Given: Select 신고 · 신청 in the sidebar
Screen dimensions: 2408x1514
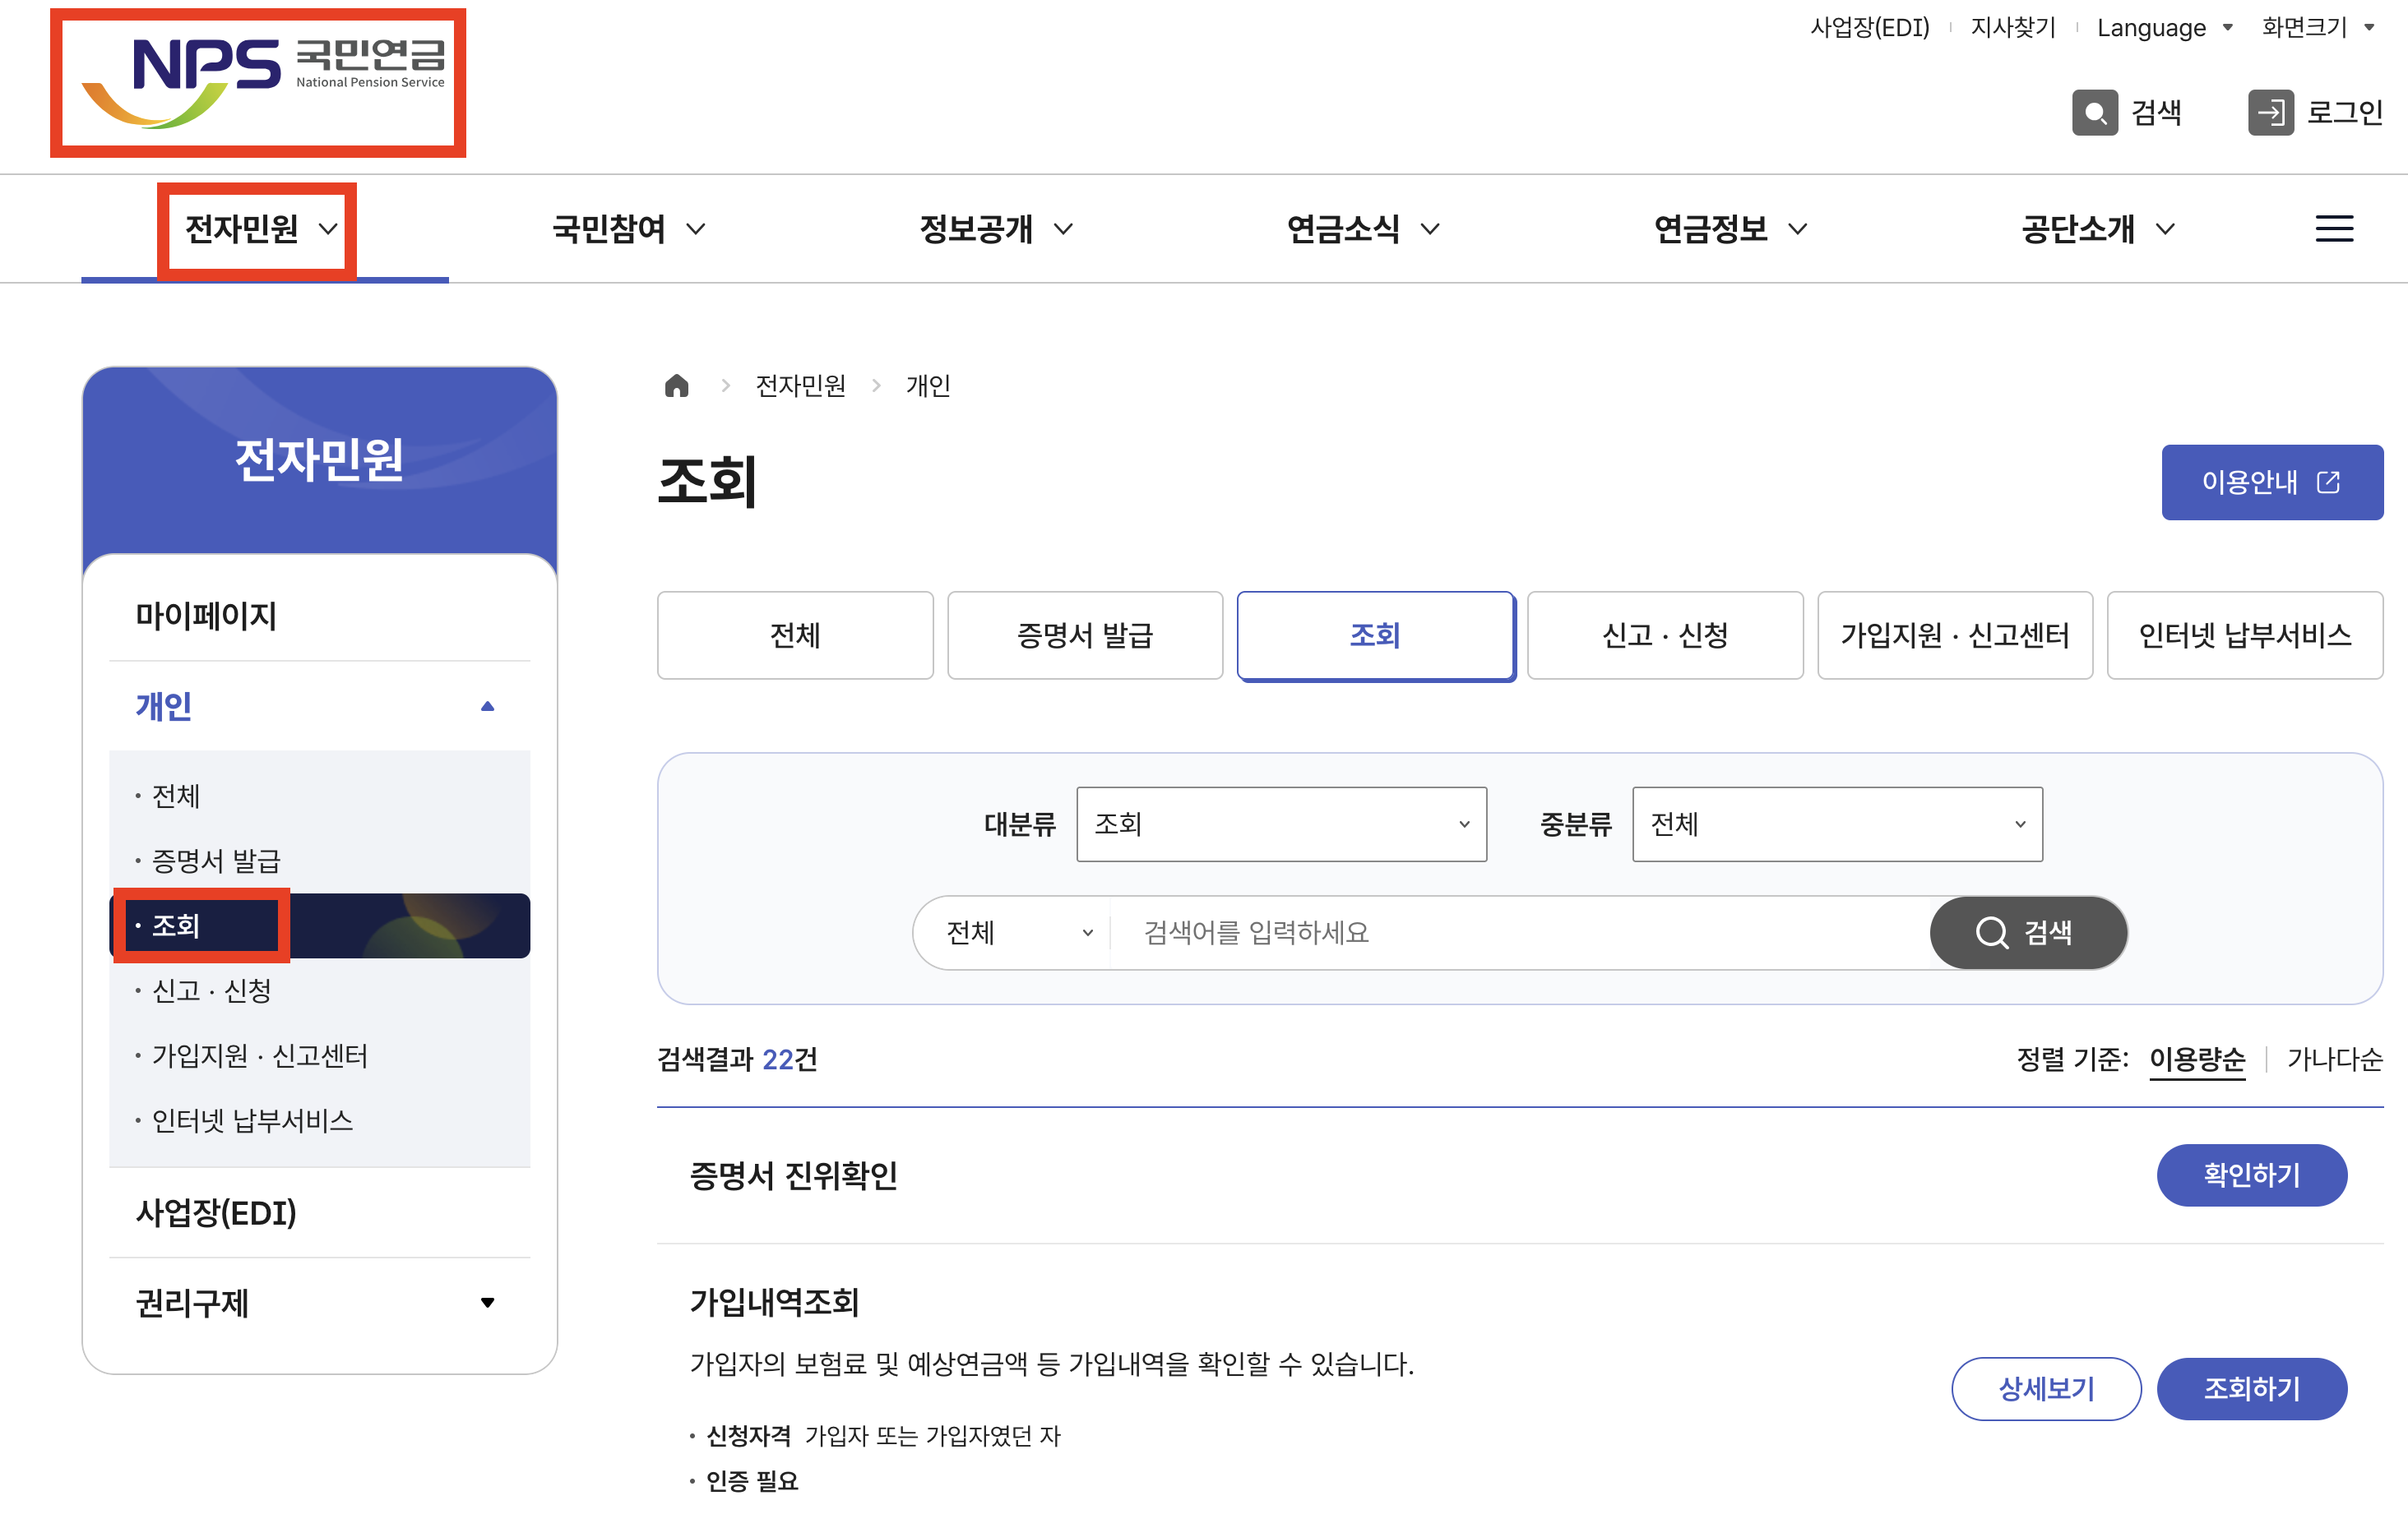Looking at the screenshot, I should (212, 990).
